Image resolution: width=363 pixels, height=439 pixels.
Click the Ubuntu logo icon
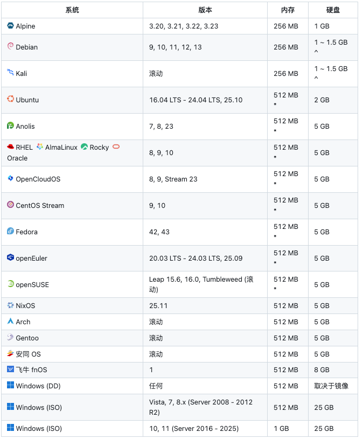[x=11, y=99]
